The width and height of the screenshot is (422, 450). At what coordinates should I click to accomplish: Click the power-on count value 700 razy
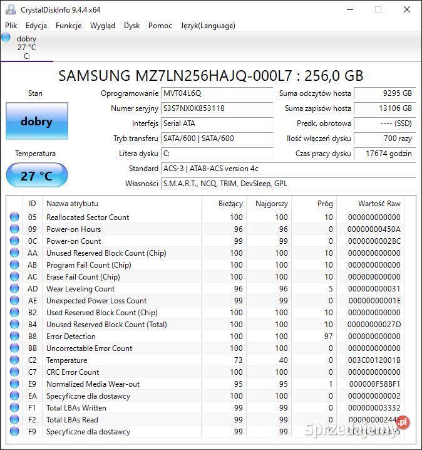384,139
